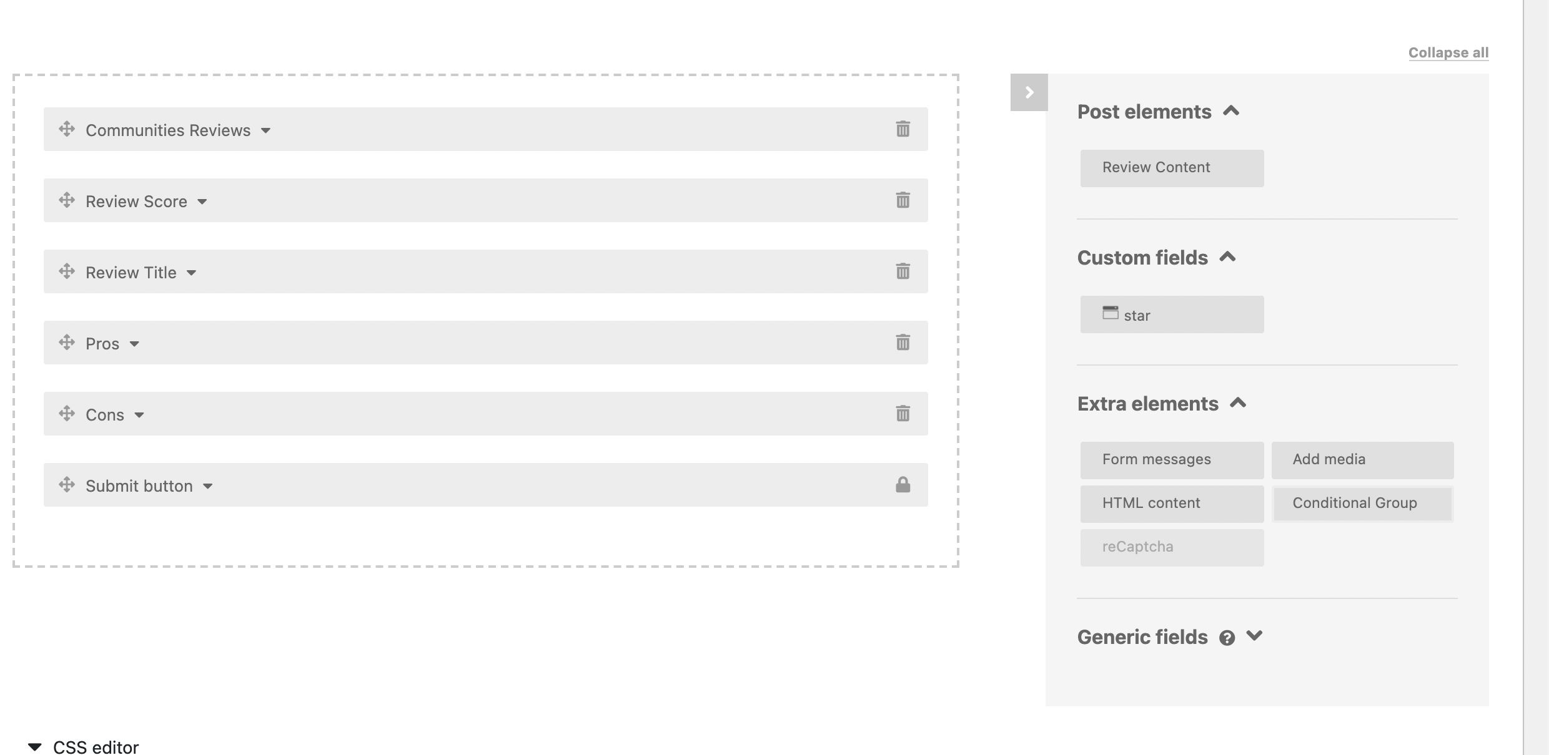
Task: Click the lock icon on Submit button
Action: coord(903,485)
